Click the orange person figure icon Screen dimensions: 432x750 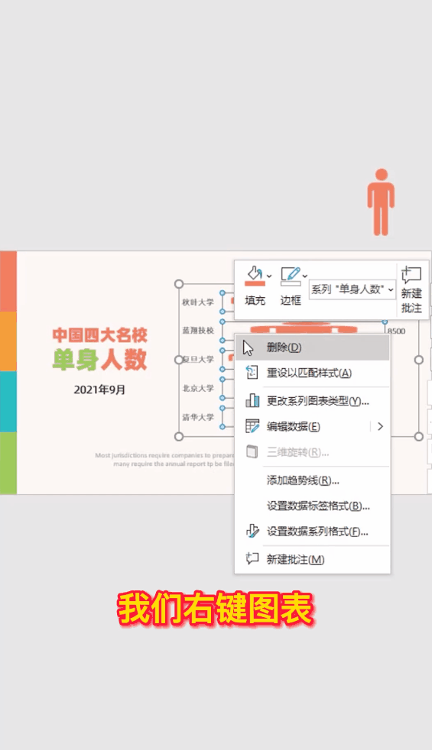pyautogui.click(x=381, y=202)
